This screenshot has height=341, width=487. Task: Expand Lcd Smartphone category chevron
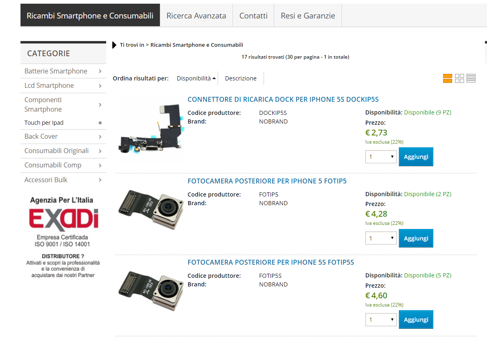pos(100,86)
